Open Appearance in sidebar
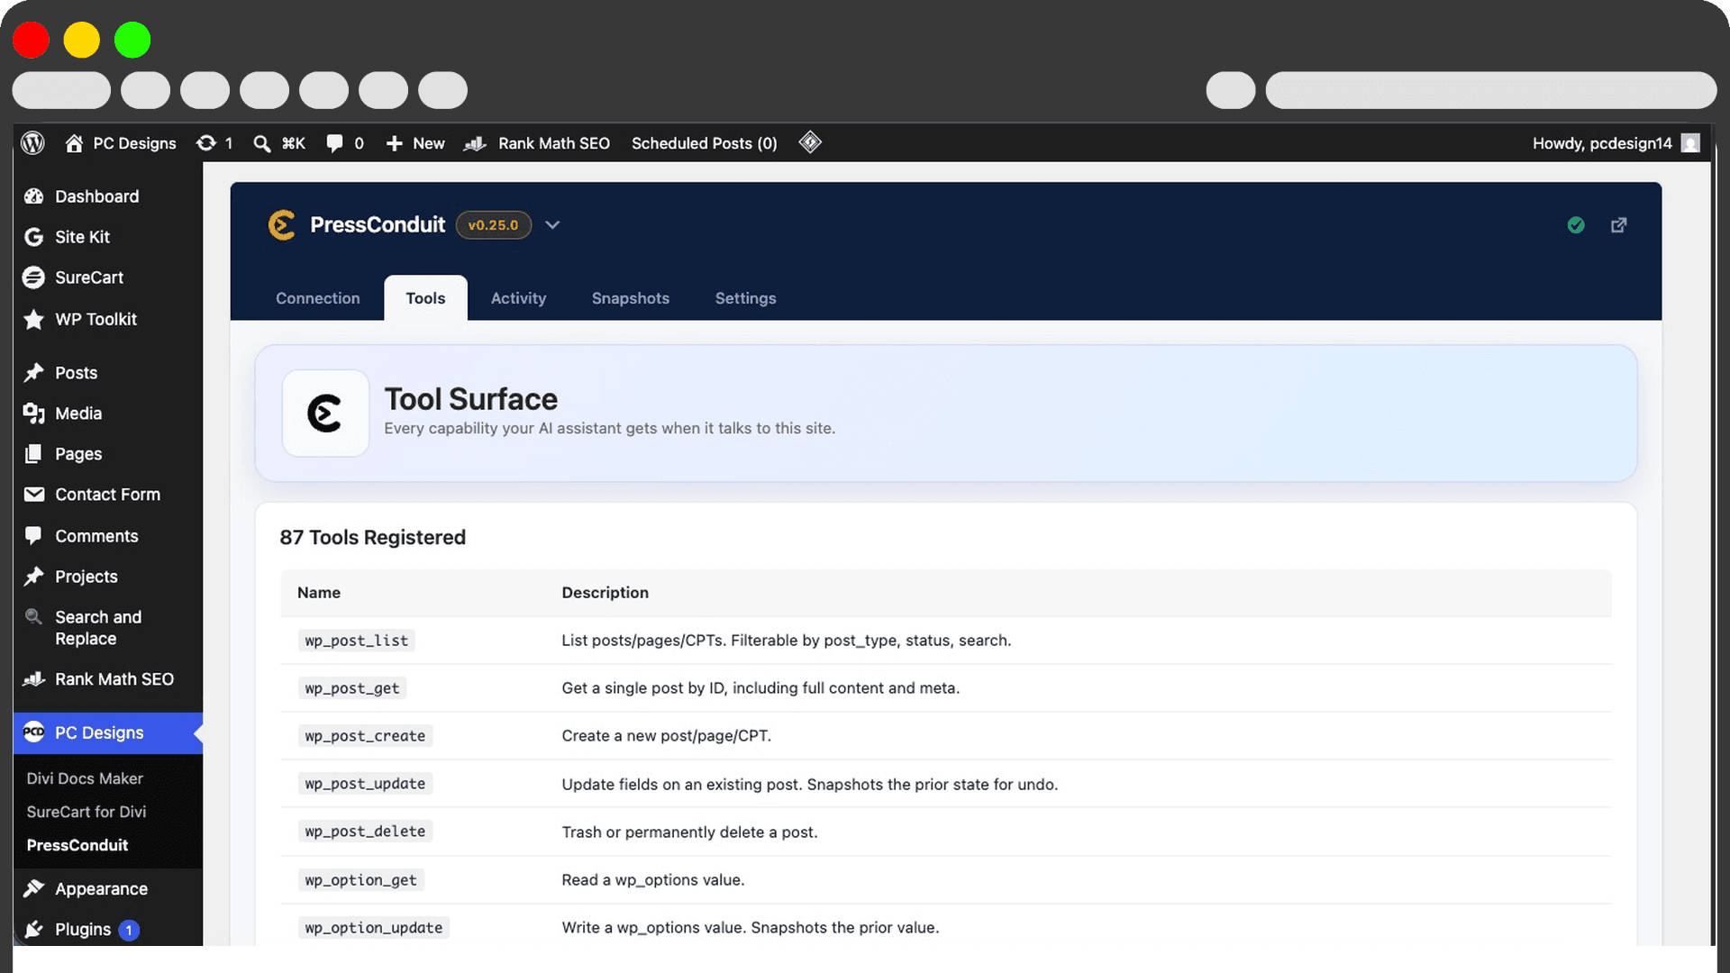The image size is (1730, 973). (101, 889)
